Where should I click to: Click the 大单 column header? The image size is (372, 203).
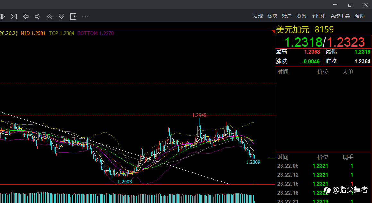[348, 72]
